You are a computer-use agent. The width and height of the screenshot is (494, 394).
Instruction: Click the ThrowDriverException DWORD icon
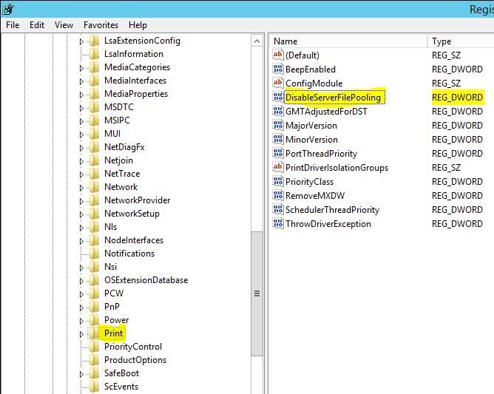[x=278, y=223]
